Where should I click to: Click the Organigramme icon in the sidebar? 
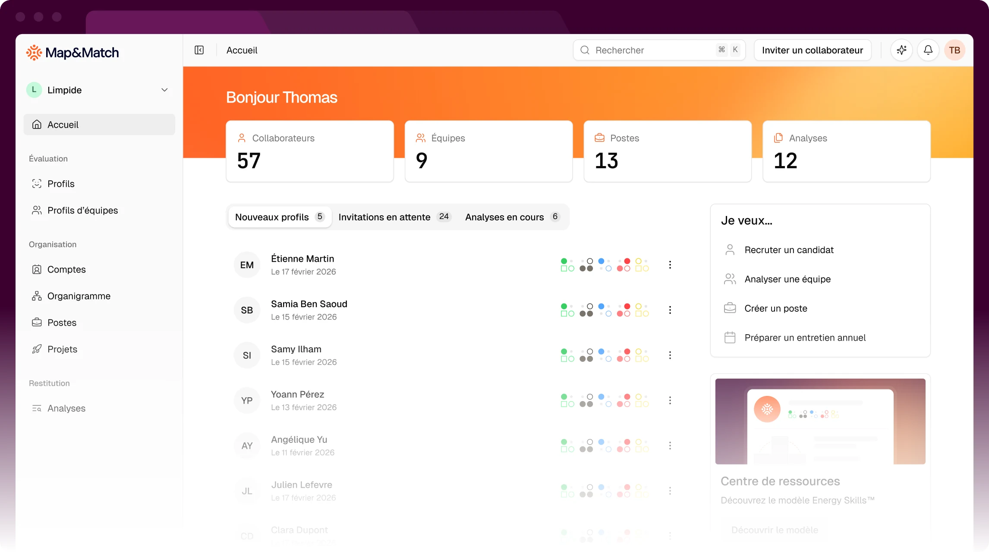click(x=37, y=296)
